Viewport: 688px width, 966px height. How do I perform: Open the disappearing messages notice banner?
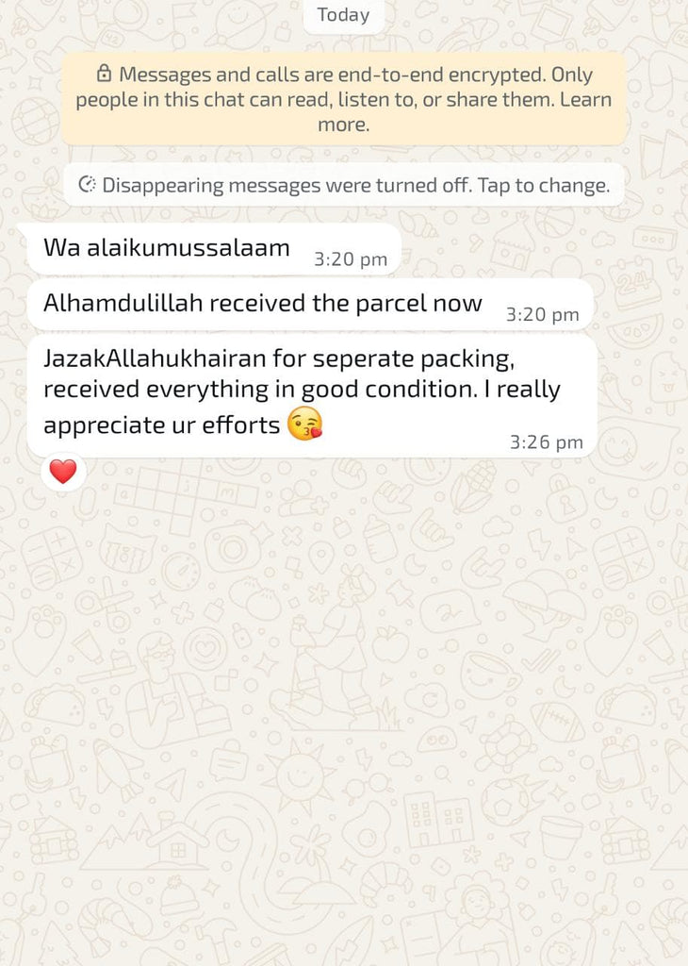pyautogui.click(x=343, y=185)
